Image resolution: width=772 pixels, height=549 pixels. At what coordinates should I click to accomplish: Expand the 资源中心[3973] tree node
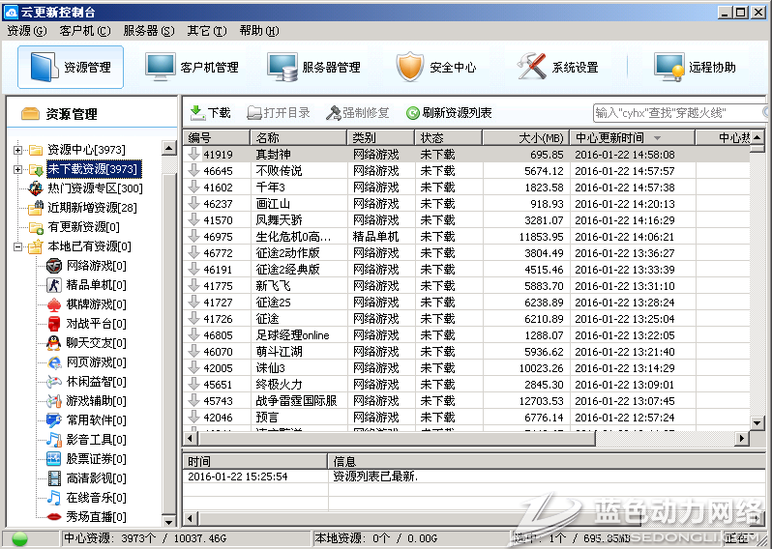click(x=18, y=150)
